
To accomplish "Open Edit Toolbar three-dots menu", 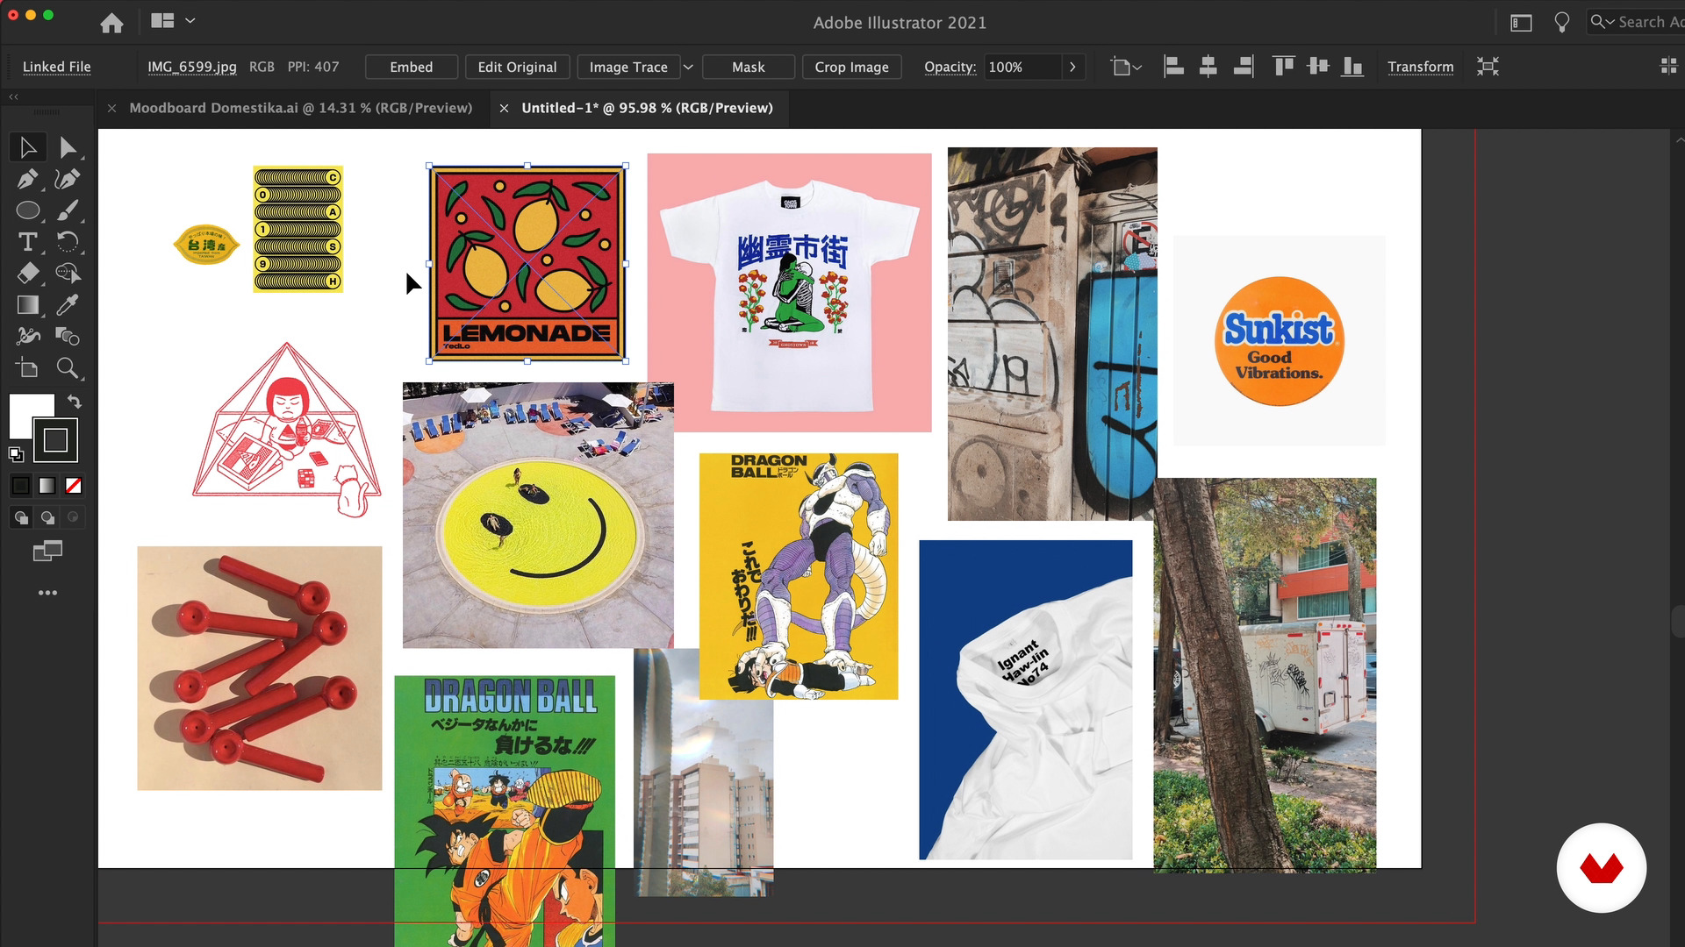I will (47, 593).
